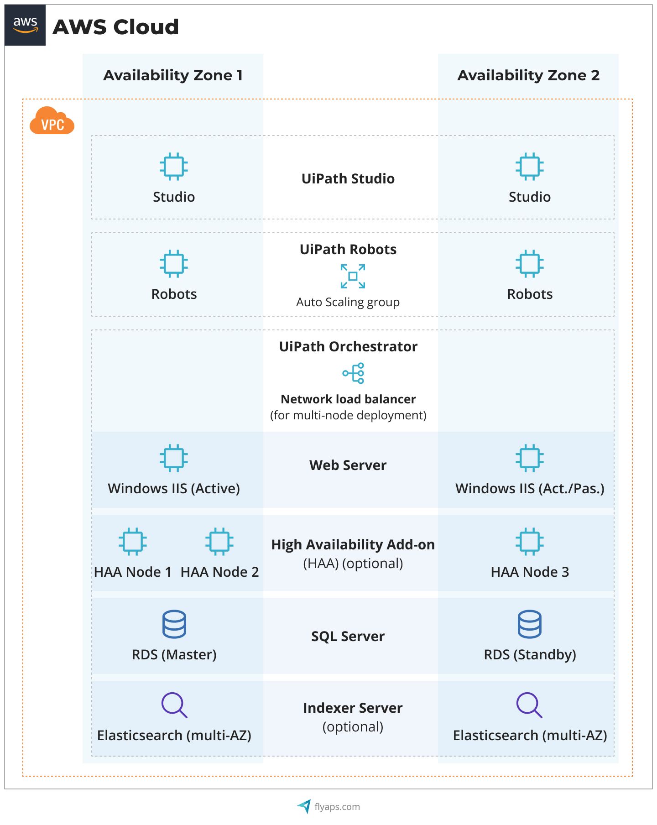Click the Elasticsearch (multi-AZ) label in Zone 1
657x825 pixels.
(174, 736)
